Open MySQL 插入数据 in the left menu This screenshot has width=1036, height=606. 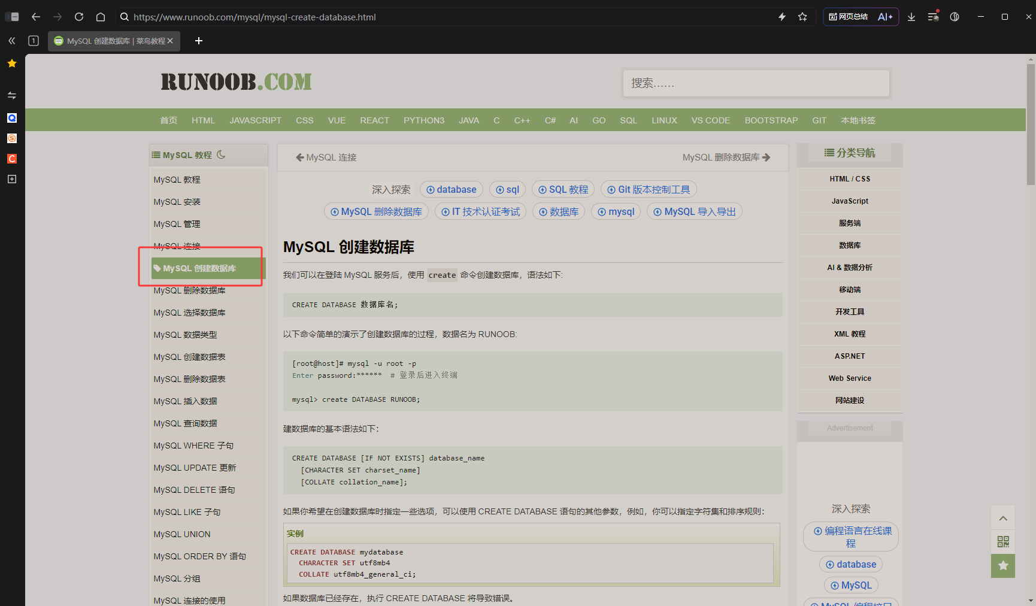(207, 401)
